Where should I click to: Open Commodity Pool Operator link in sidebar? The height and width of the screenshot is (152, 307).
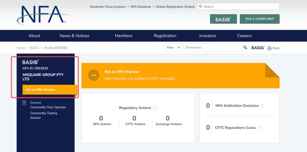pyautogui.click(x=48, y=107)
